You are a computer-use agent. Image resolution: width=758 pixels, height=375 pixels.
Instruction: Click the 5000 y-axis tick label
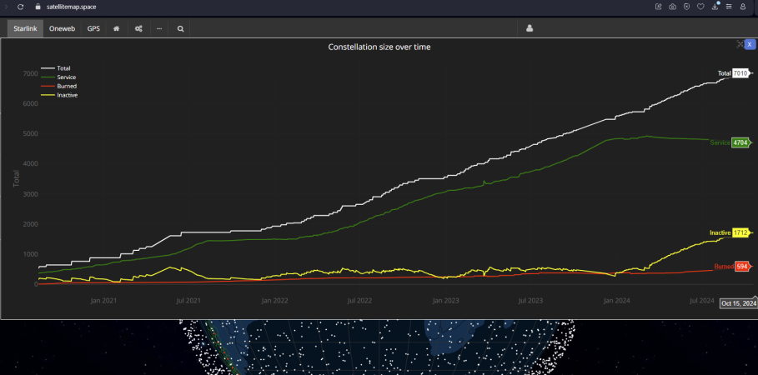(x=30, y=134)
